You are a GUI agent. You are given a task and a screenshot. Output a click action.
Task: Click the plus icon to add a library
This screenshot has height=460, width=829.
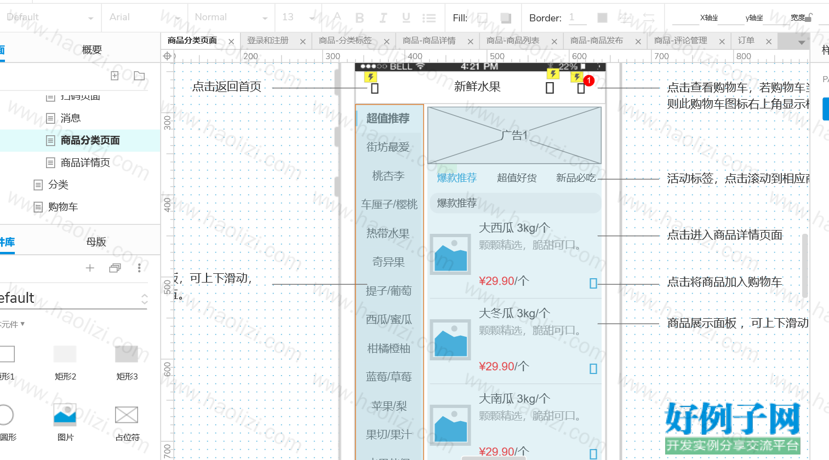(x=90, y=268)
